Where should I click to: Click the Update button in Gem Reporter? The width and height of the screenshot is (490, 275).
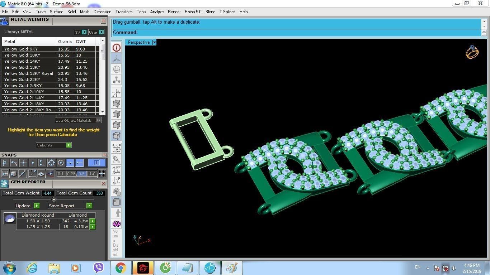pos(27,206)
